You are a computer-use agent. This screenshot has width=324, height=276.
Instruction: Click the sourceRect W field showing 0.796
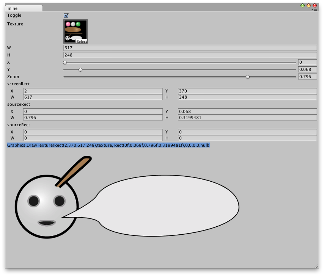coord(91,118)
